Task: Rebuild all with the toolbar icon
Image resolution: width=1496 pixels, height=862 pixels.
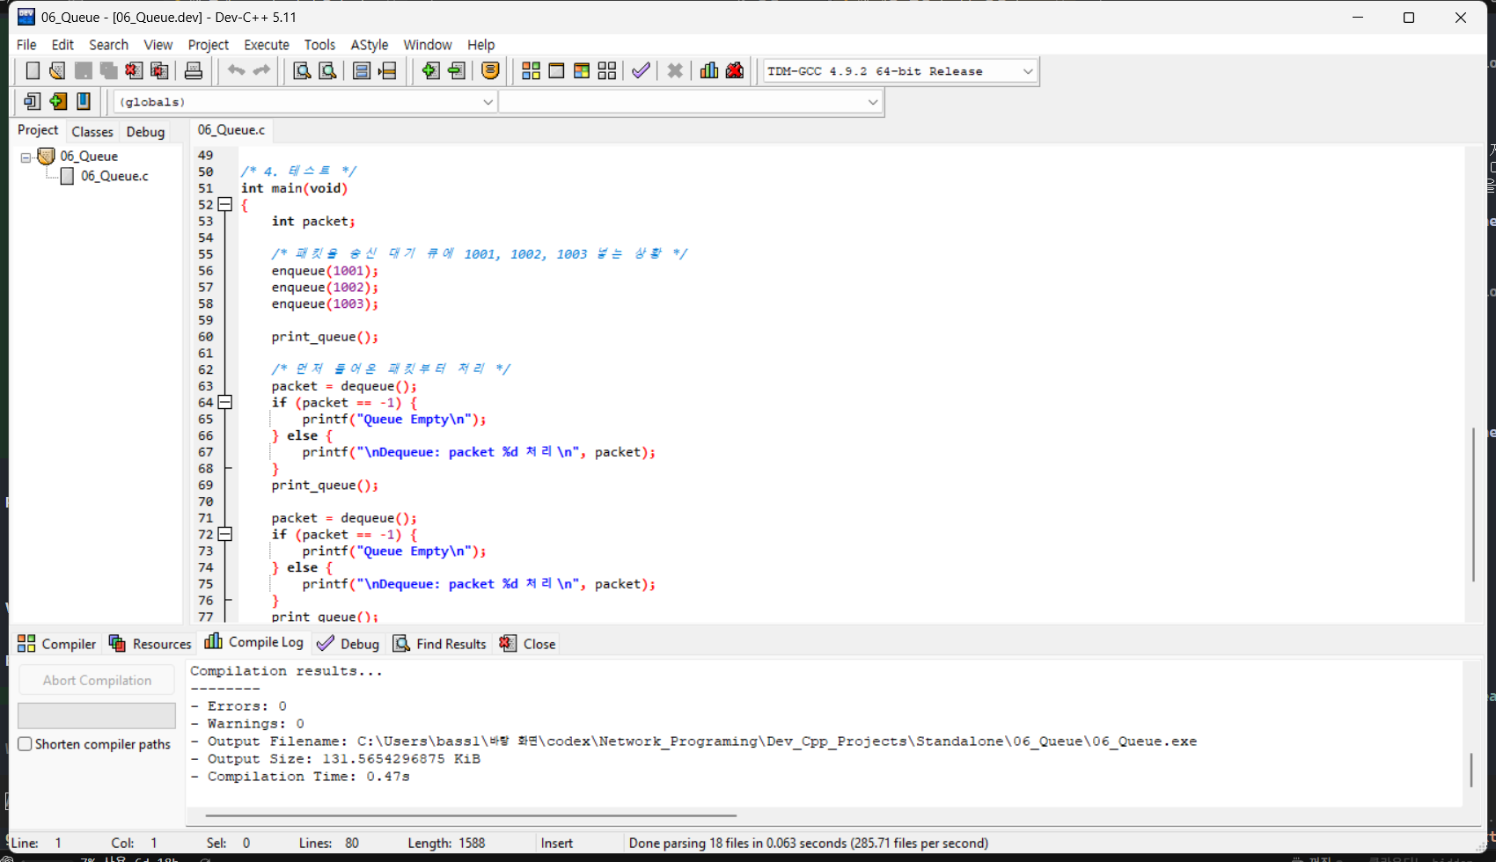Action: pos(607,71)
